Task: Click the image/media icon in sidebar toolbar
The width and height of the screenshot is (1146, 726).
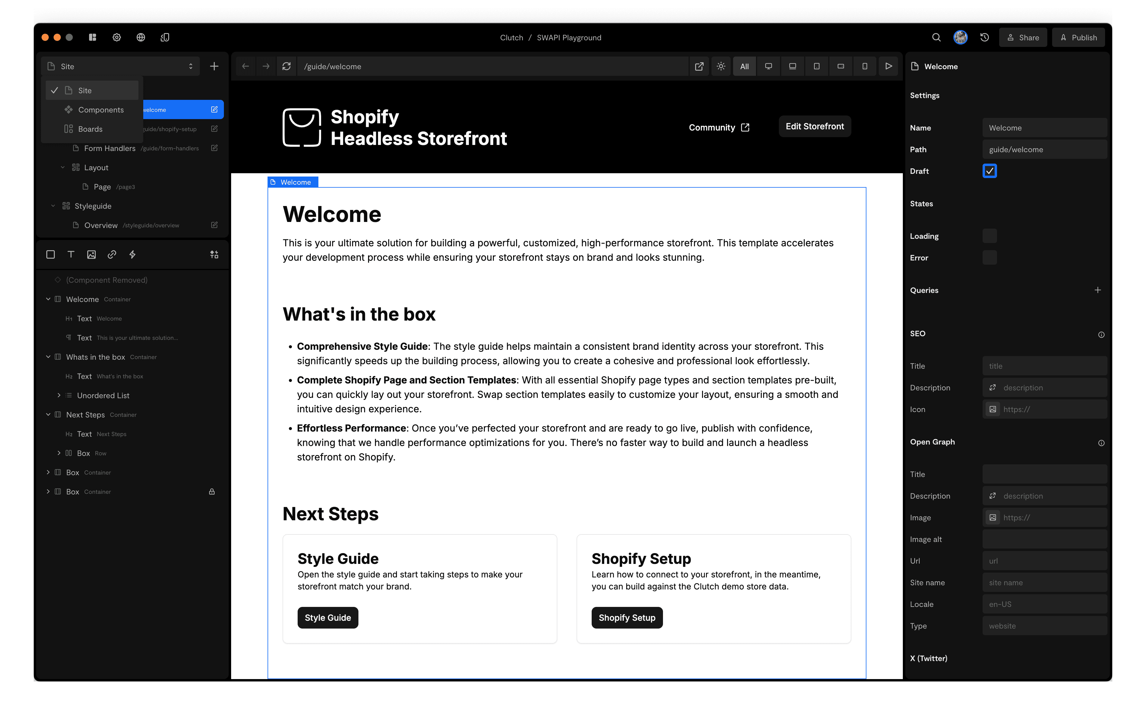Action: [x=91, y=254]
